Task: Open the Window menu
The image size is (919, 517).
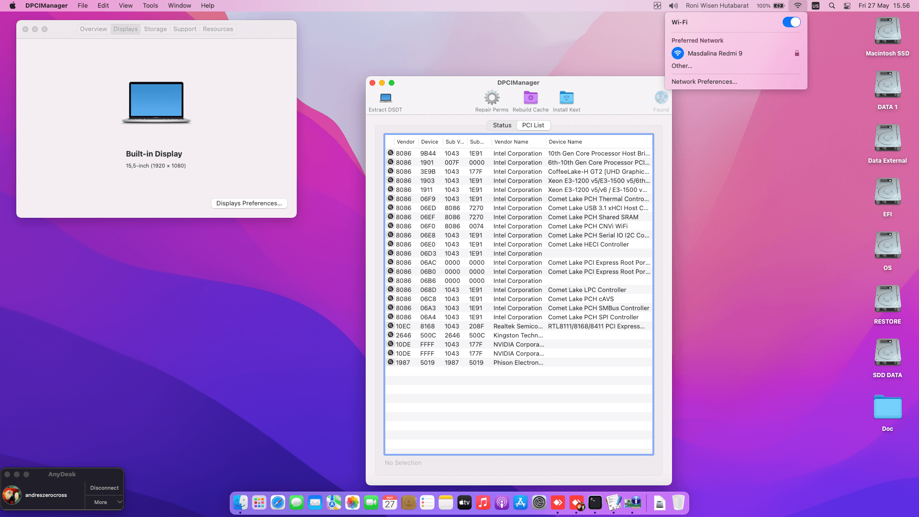Action: (179, 6)
